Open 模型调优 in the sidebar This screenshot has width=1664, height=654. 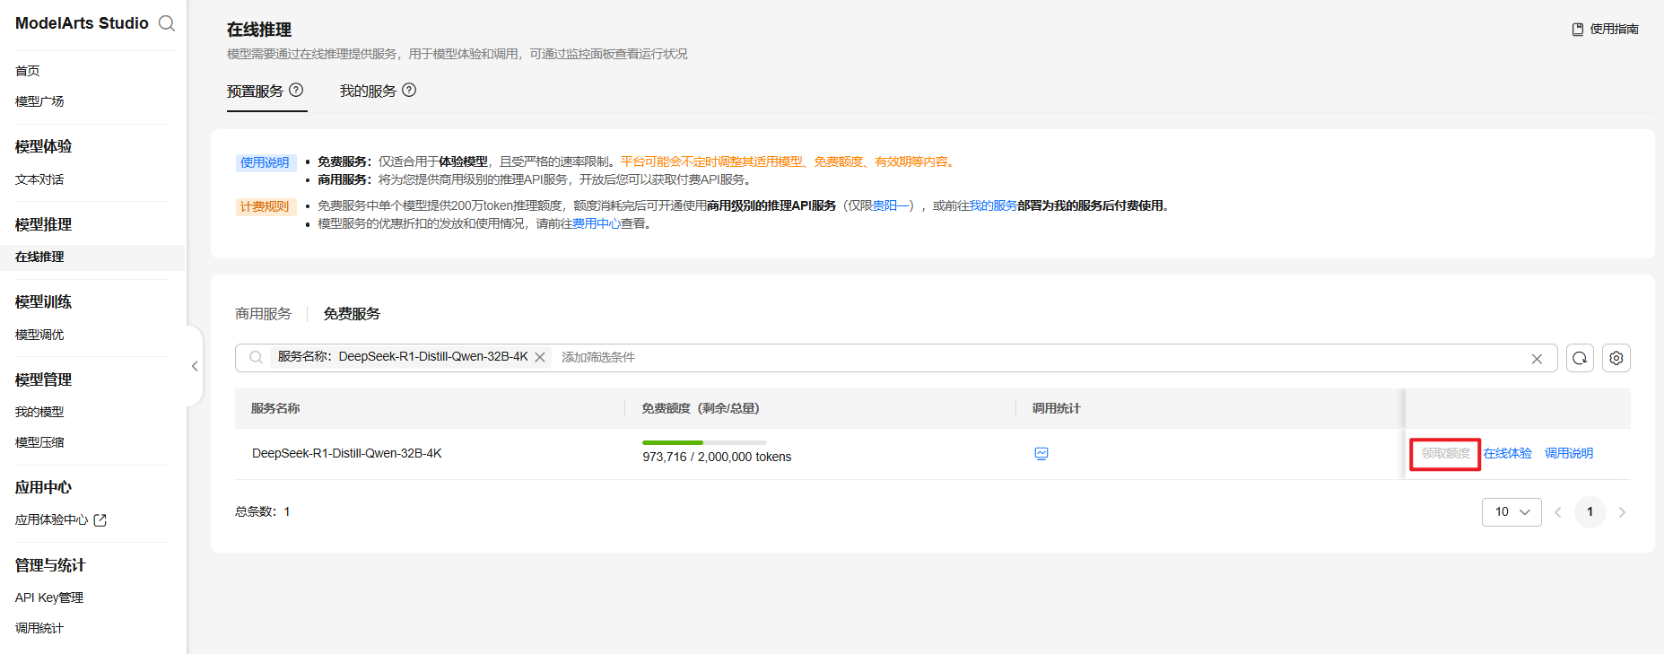[x=39, y=335]
